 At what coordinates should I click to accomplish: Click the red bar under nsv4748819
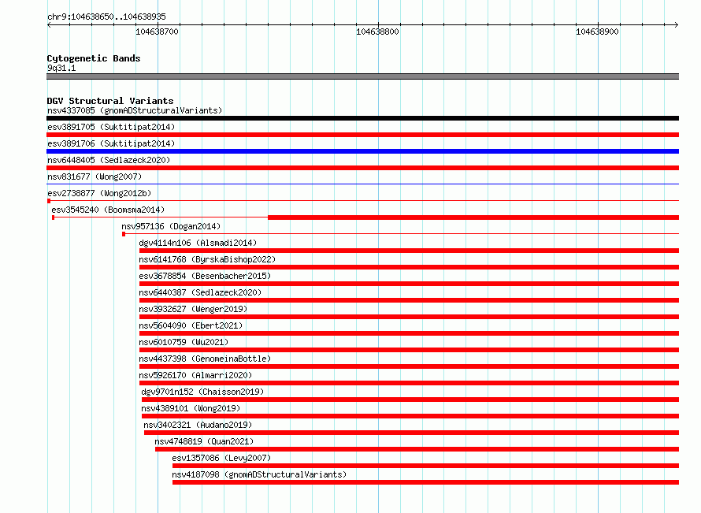click(x=417, y=449)
